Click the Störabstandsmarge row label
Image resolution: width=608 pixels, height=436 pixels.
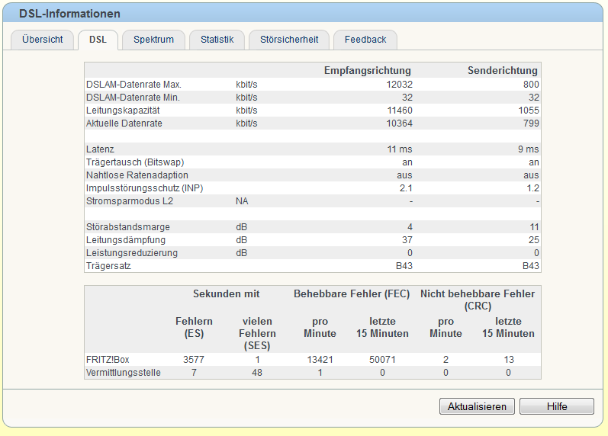tap(128, 227)
